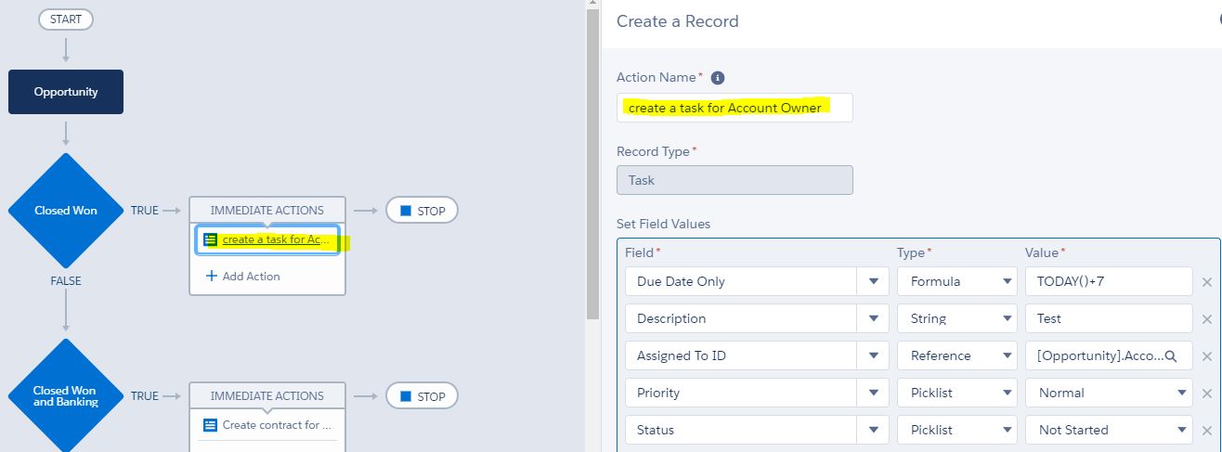Viewport: 1222px width, 452px height.
Task: Open the 'Create contract for' action
Action: 276,425
